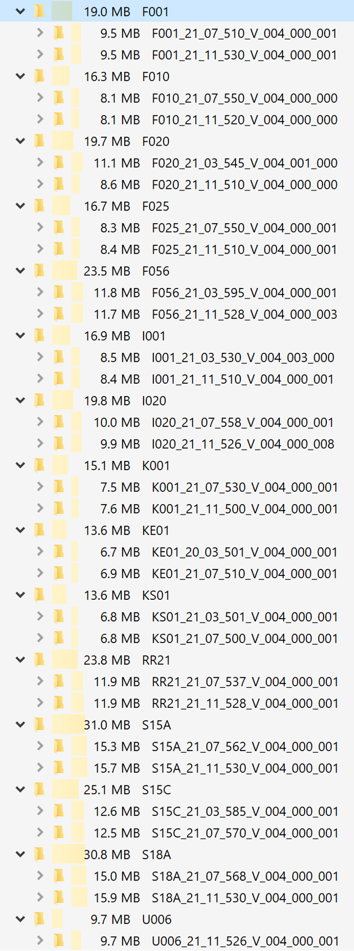Collapse the KS01 folder

point(20,595)
